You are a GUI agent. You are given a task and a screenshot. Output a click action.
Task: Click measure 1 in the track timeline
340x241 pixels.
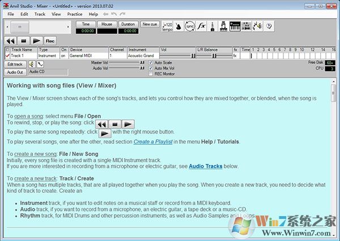[253, 56]
